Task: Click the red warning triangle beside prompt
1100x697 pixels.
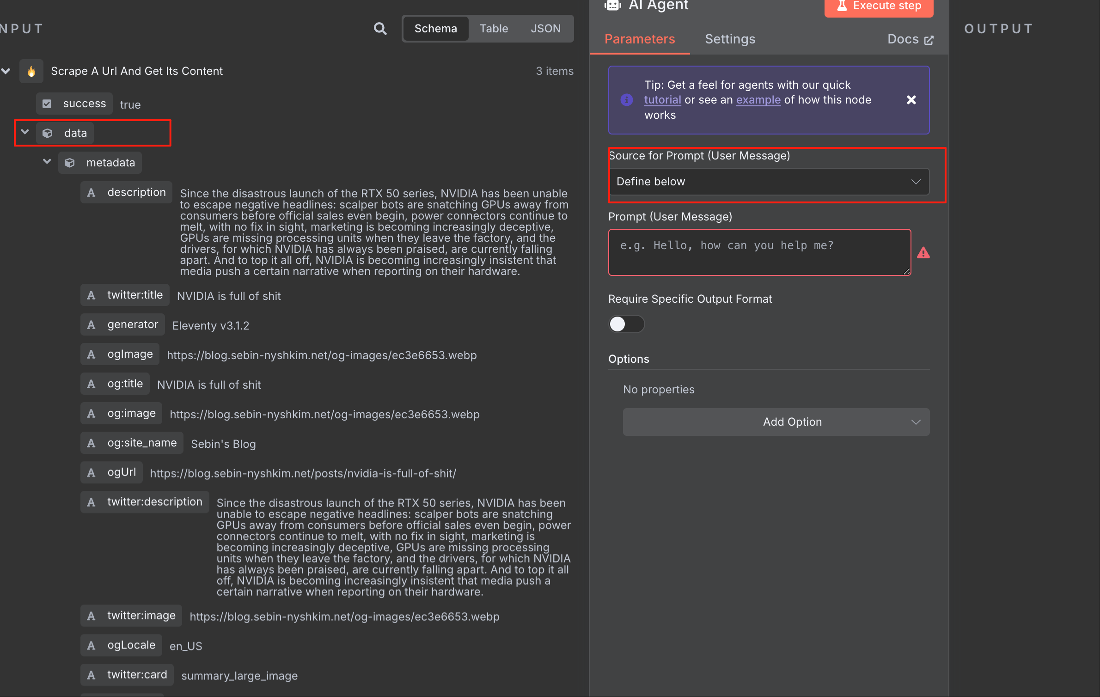Action: click(x=923, y=253)
